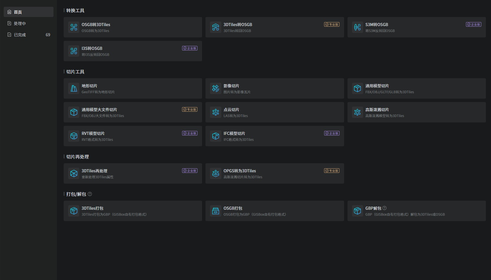The width and height of the screenshot is (491, 280).
Task: Click 专业版 badge on 通用模型大文件切片
Action: tap(190, 109)
